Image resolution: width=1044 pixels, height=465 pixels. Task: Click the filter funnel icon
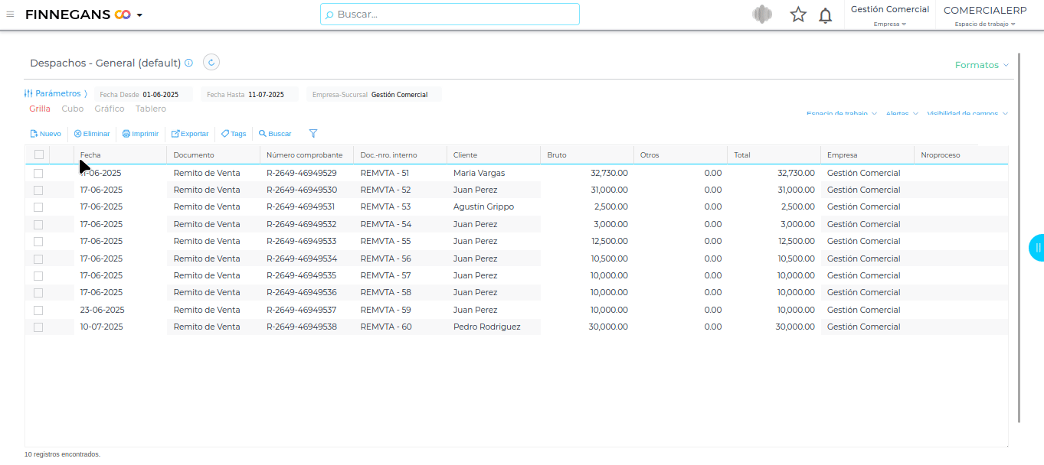313,133
